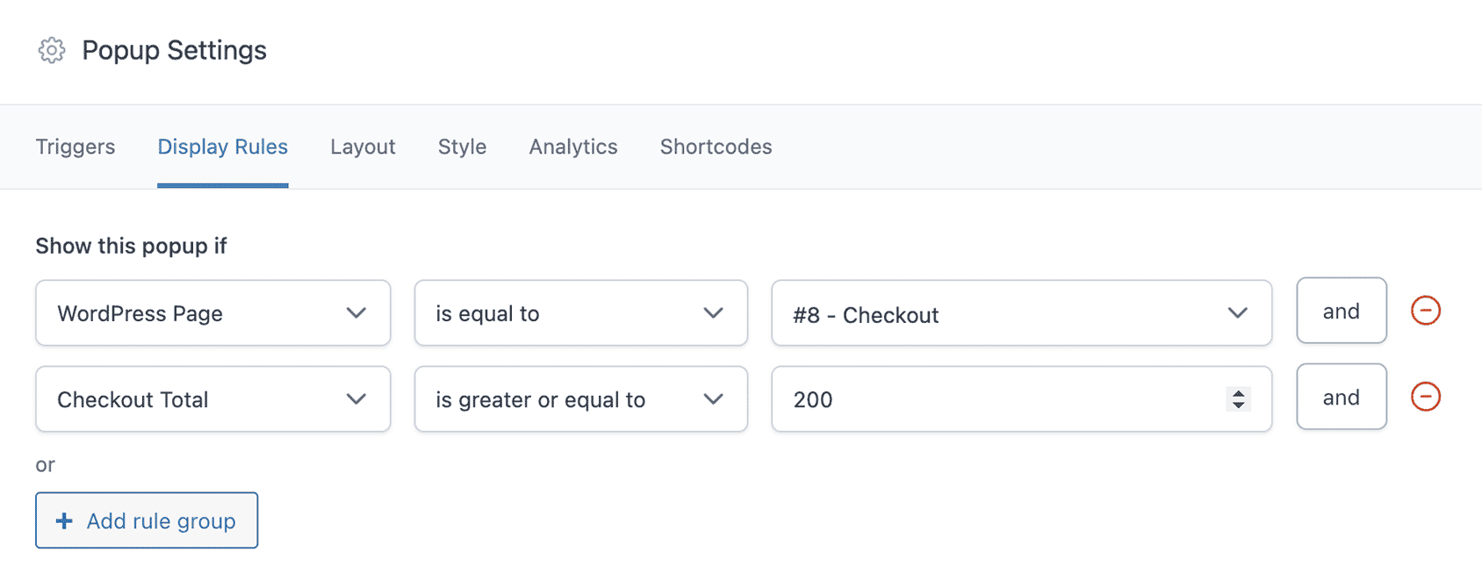Go to the Layout tab
The image size is (1482, 588).
[363, 147]
